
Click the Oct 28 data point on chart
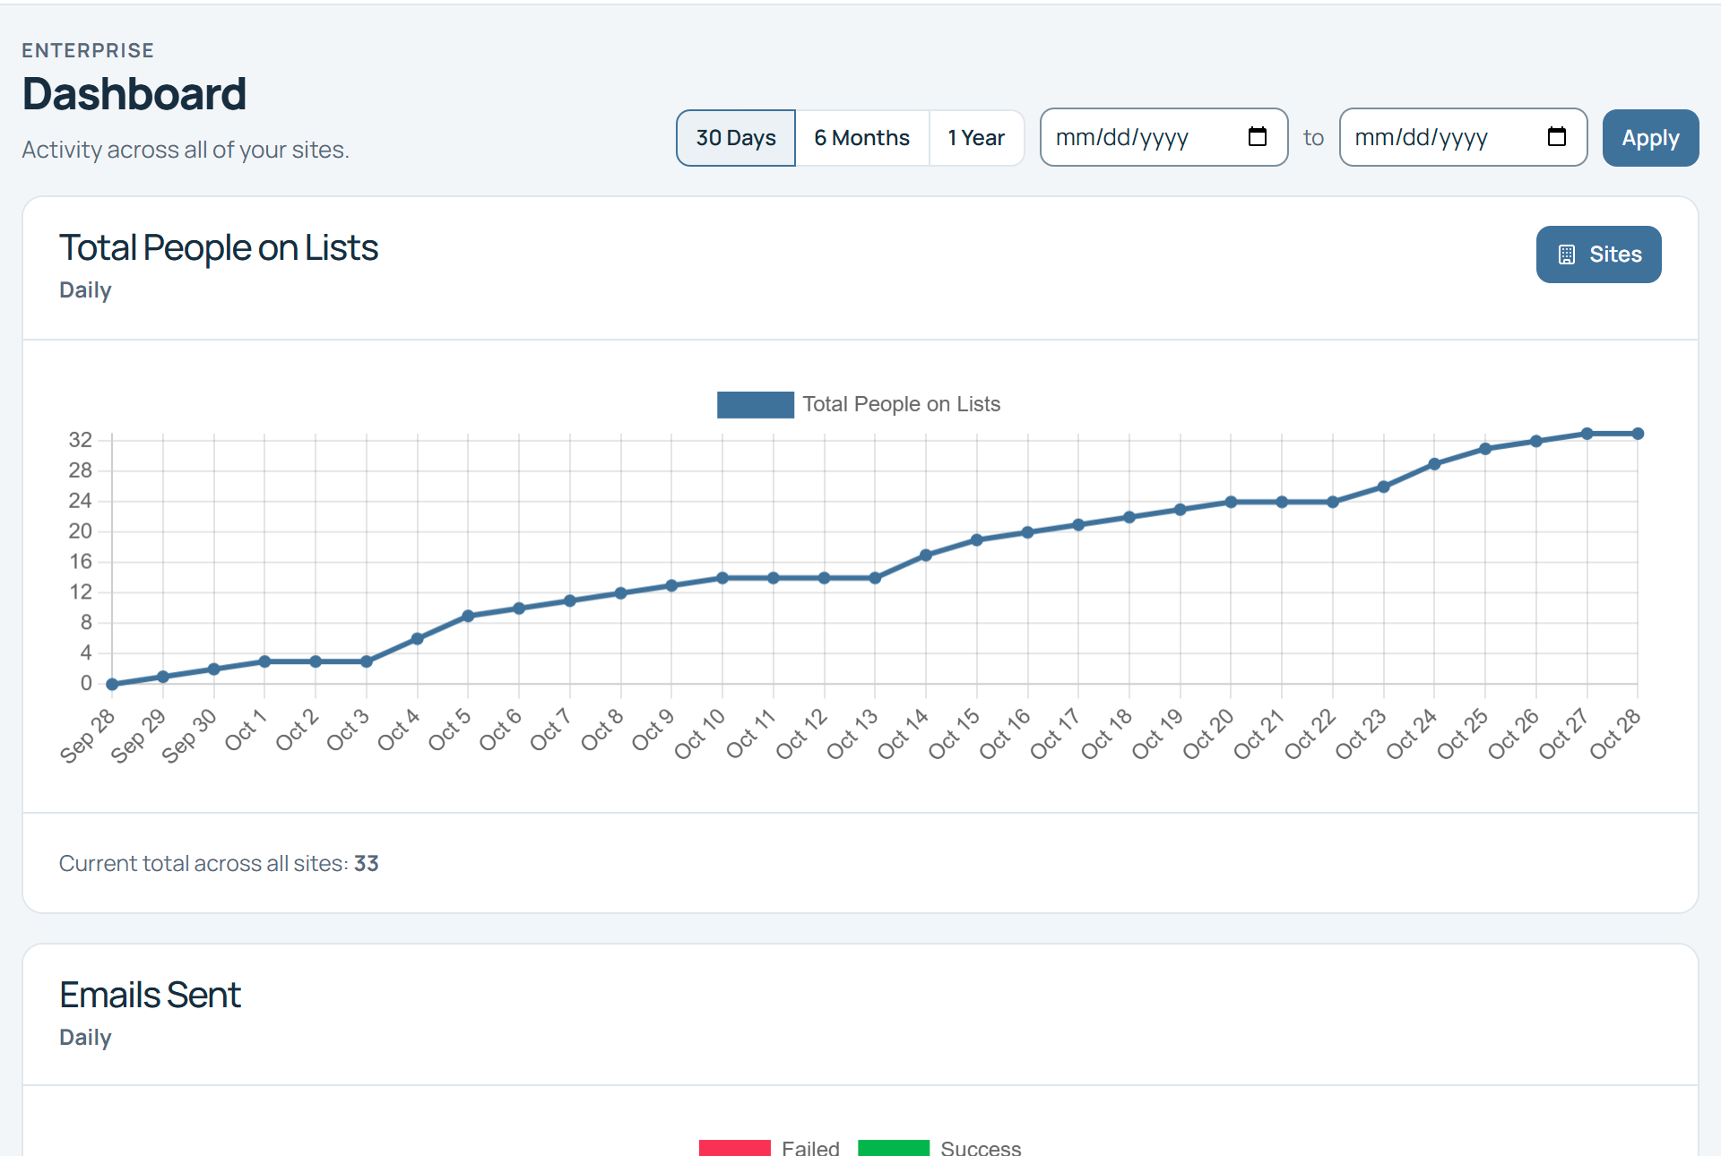click(1638, 434)
